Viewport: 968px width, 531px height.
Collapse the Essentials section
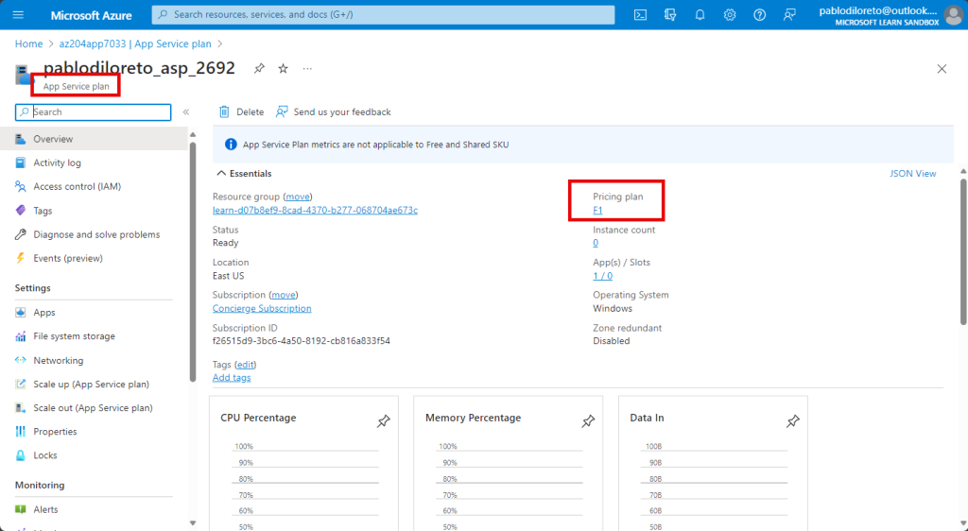221,174
